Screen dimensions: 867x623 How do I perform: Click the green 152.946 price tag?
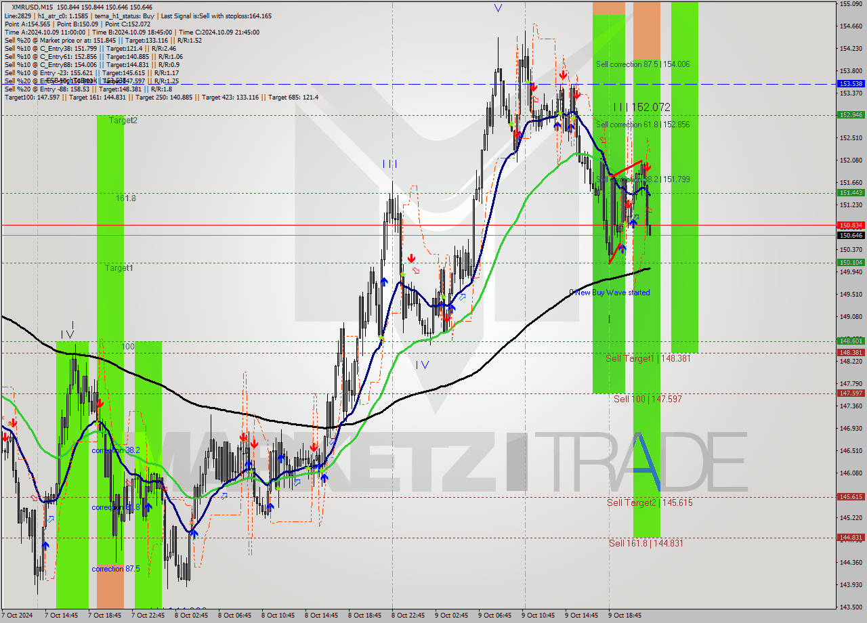pos(851,115)
